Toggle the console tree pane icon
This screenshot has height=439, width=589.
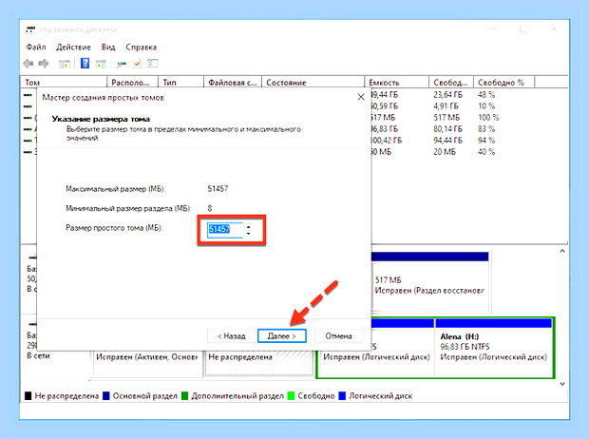point(65,64)
